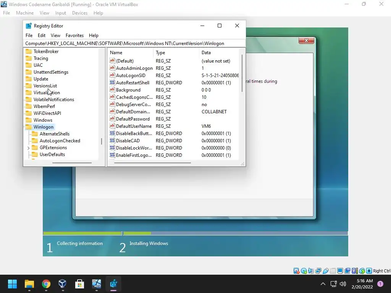Click the Data column header
This screenshot has width=391, height=293.
pos(220,53)
